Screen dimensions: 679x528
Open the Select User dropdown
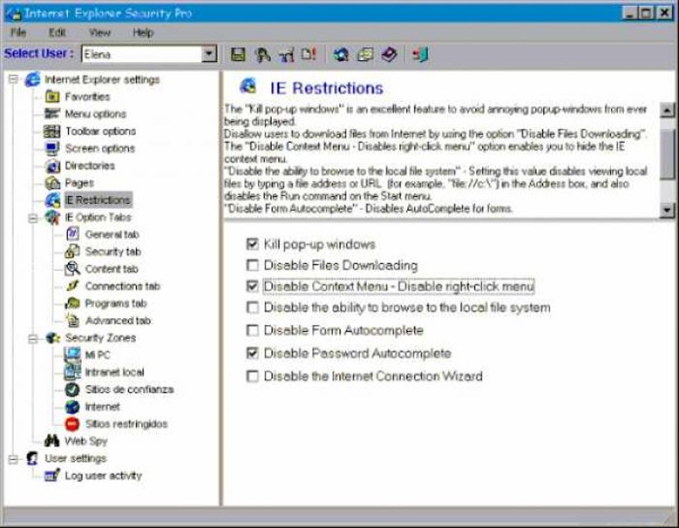coord(208,52)
